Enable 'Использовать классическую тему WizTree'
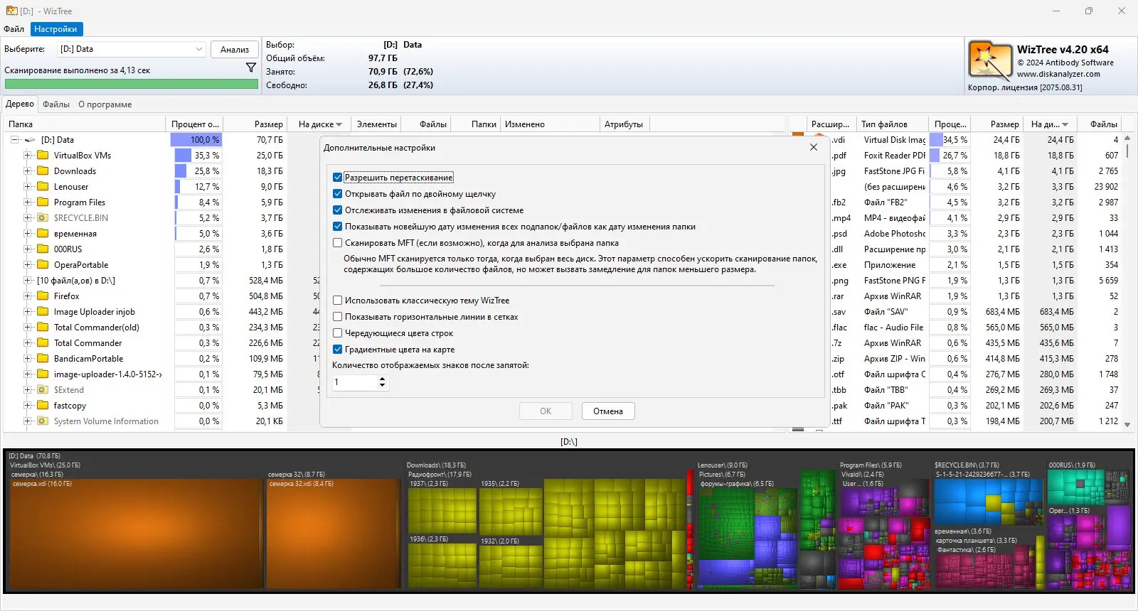 [338, 301]
